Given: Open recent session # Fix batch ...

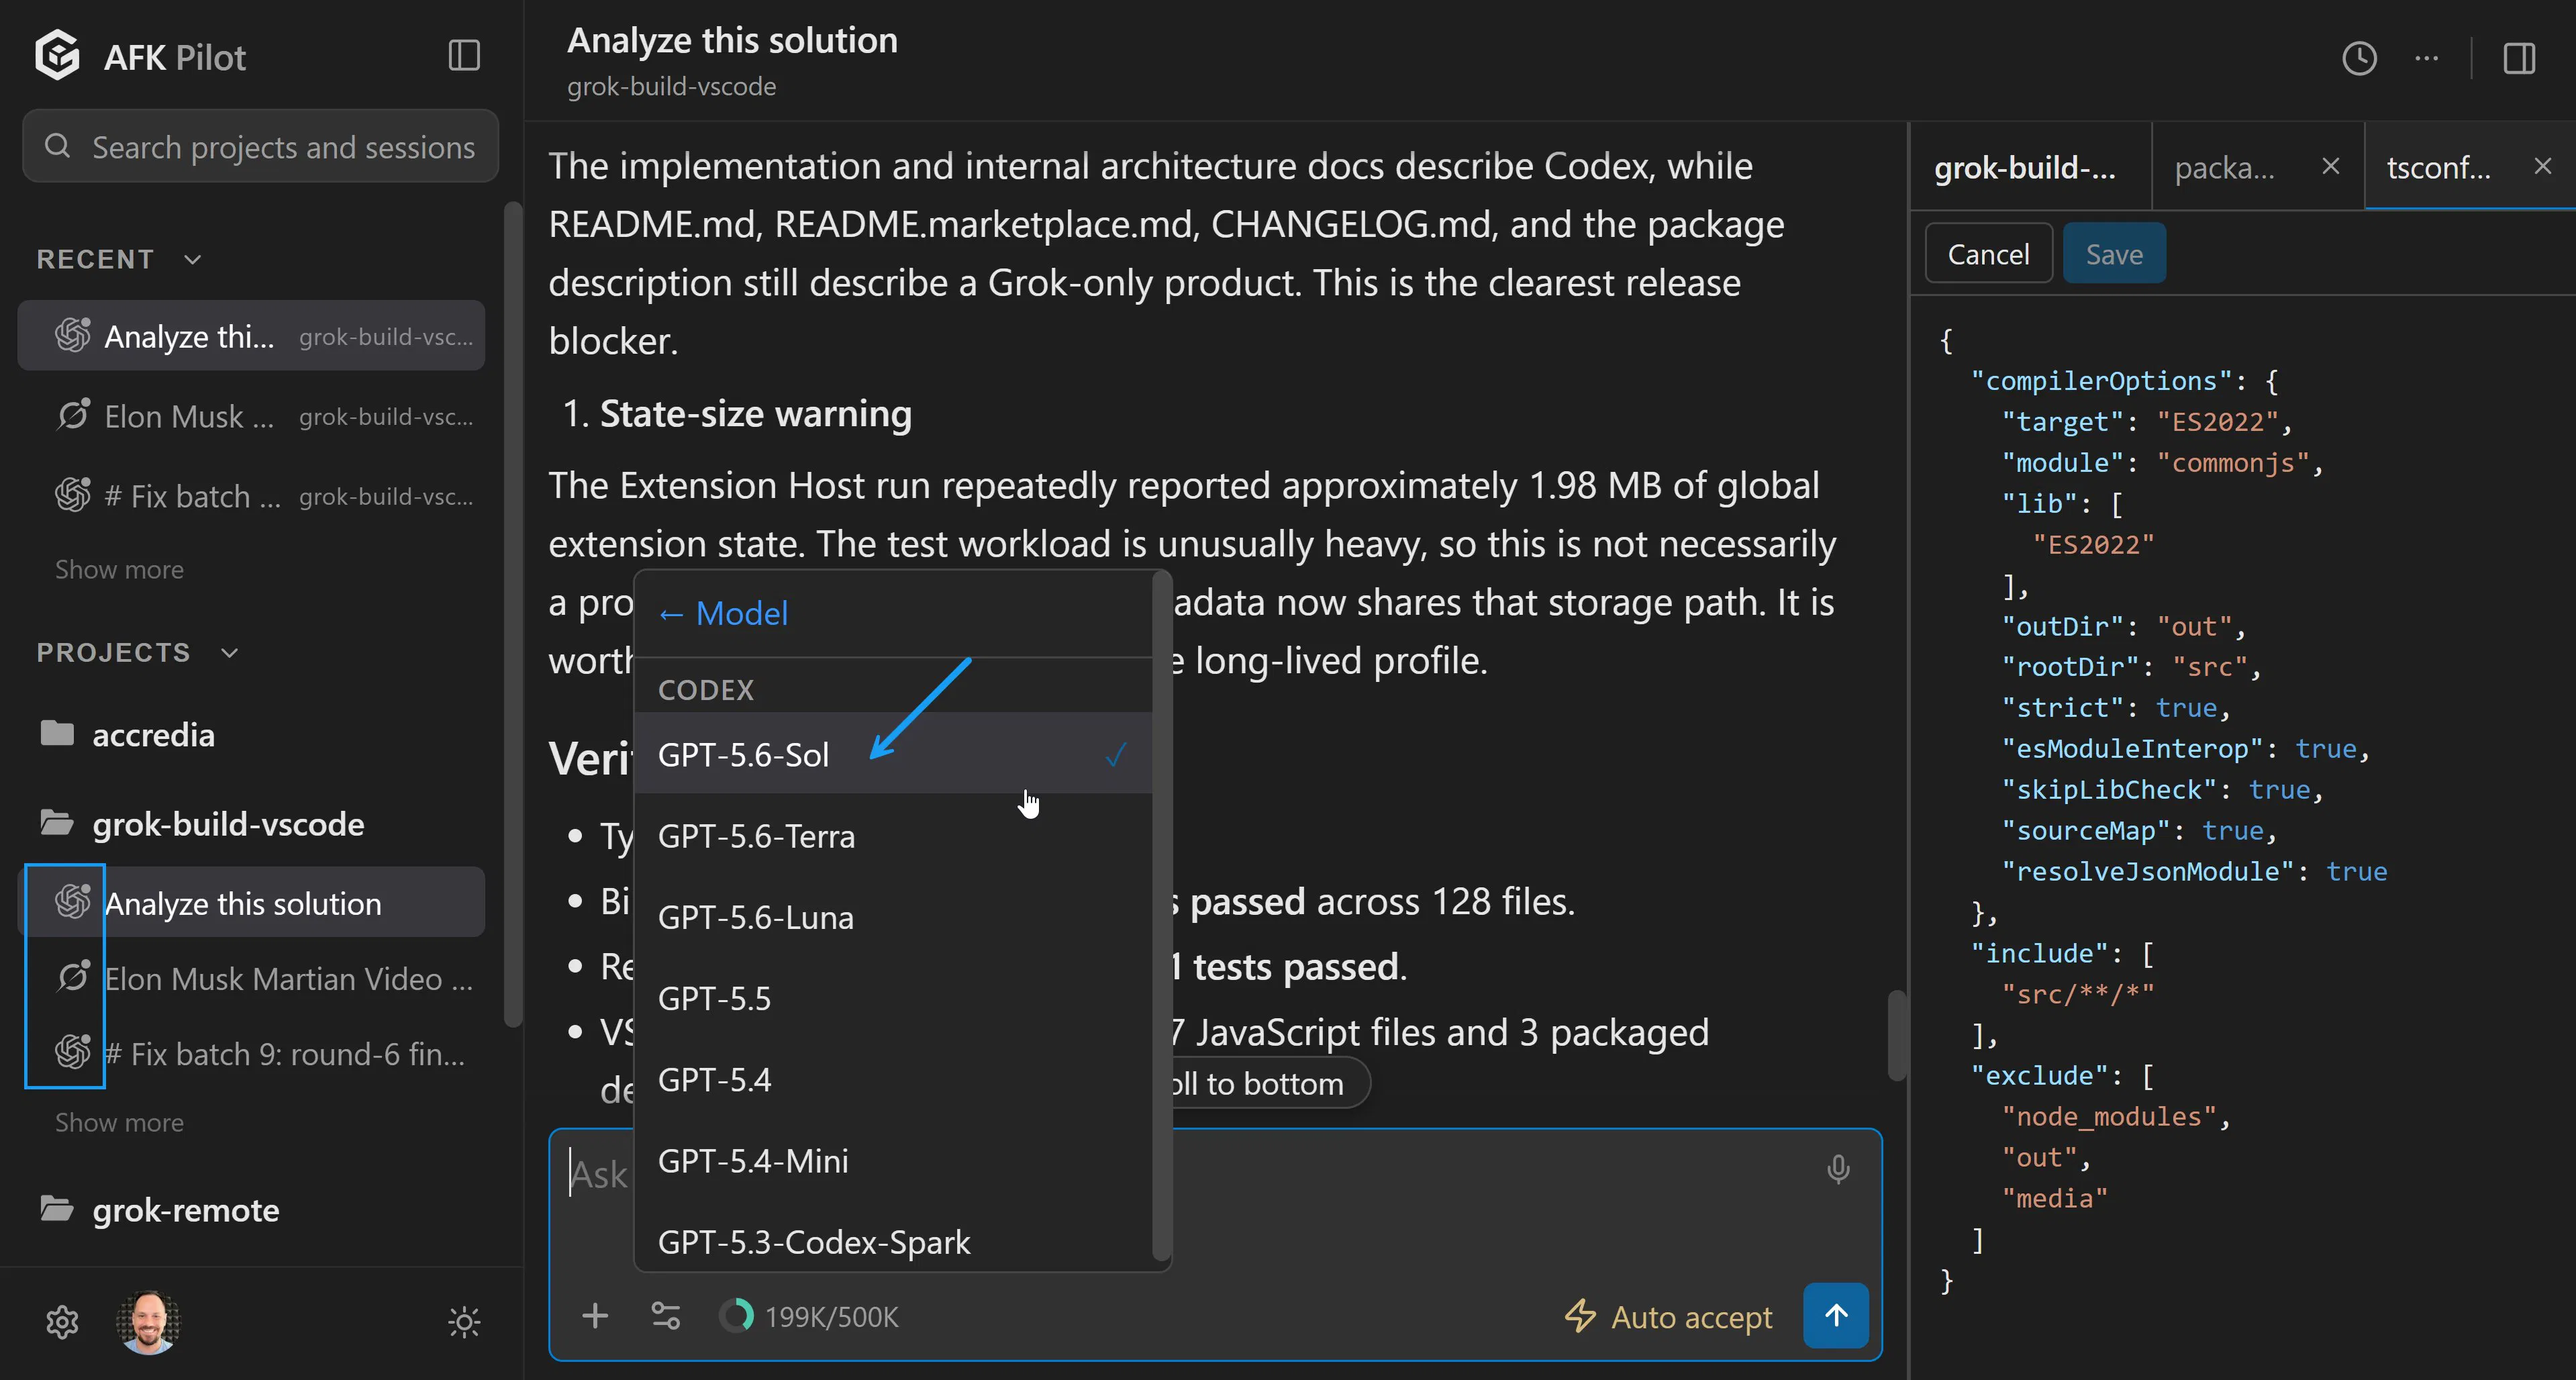Looking at the screenshot, I should point(251,496).
